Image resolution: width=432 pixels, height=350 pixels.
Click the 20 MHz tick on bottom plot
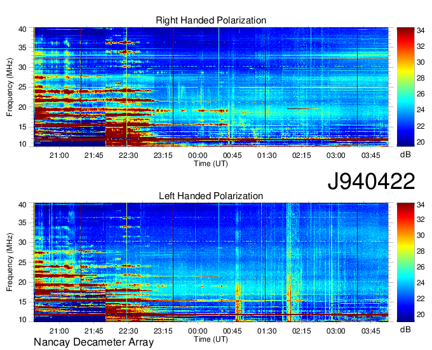(23, 282)
